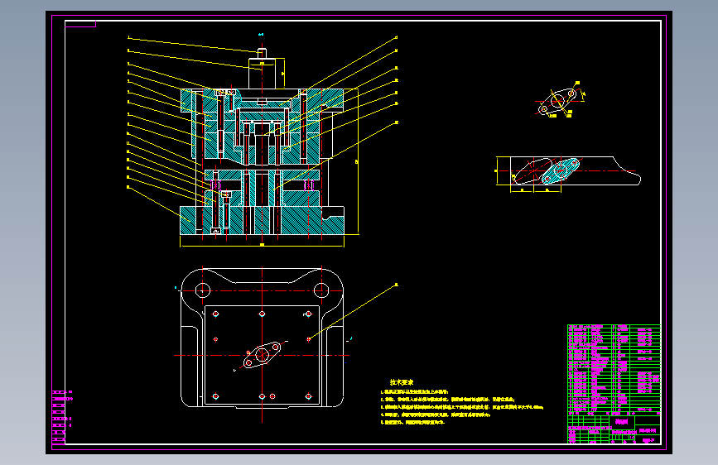Image resolution: width=718 pixels, height=465 pixels.
Task: Select the die shank atop the section view
Action: click(262, 74)
